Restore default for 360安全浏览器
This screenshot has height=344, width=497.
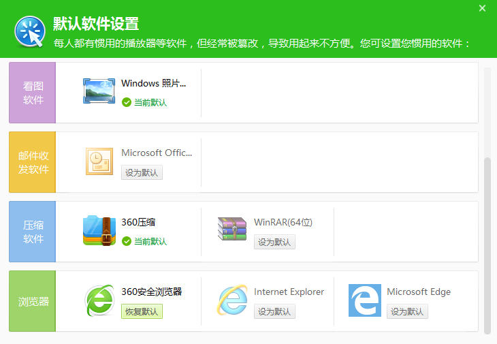pyautogui.click(x=142, y=311)
